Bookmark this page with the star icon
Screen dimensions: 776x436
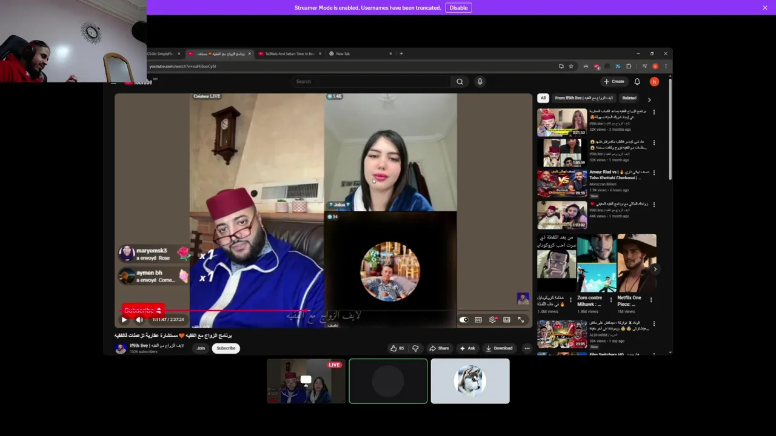[x=571, y=66]
